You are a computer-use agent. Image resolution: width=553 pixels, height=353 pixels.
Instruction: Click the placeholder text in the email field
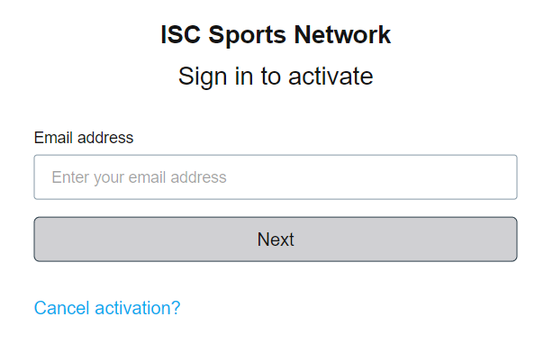coord(139,177)
